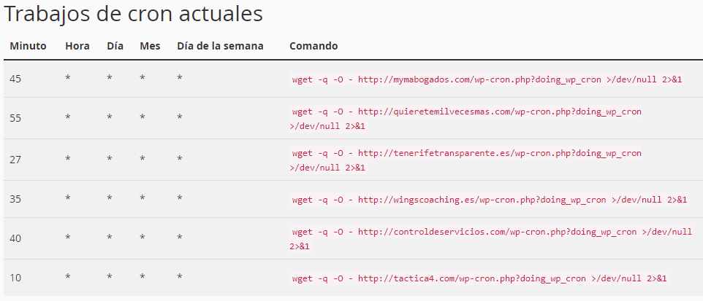Click the Día de la semana header
703x301 pixels.
[220, 46]
